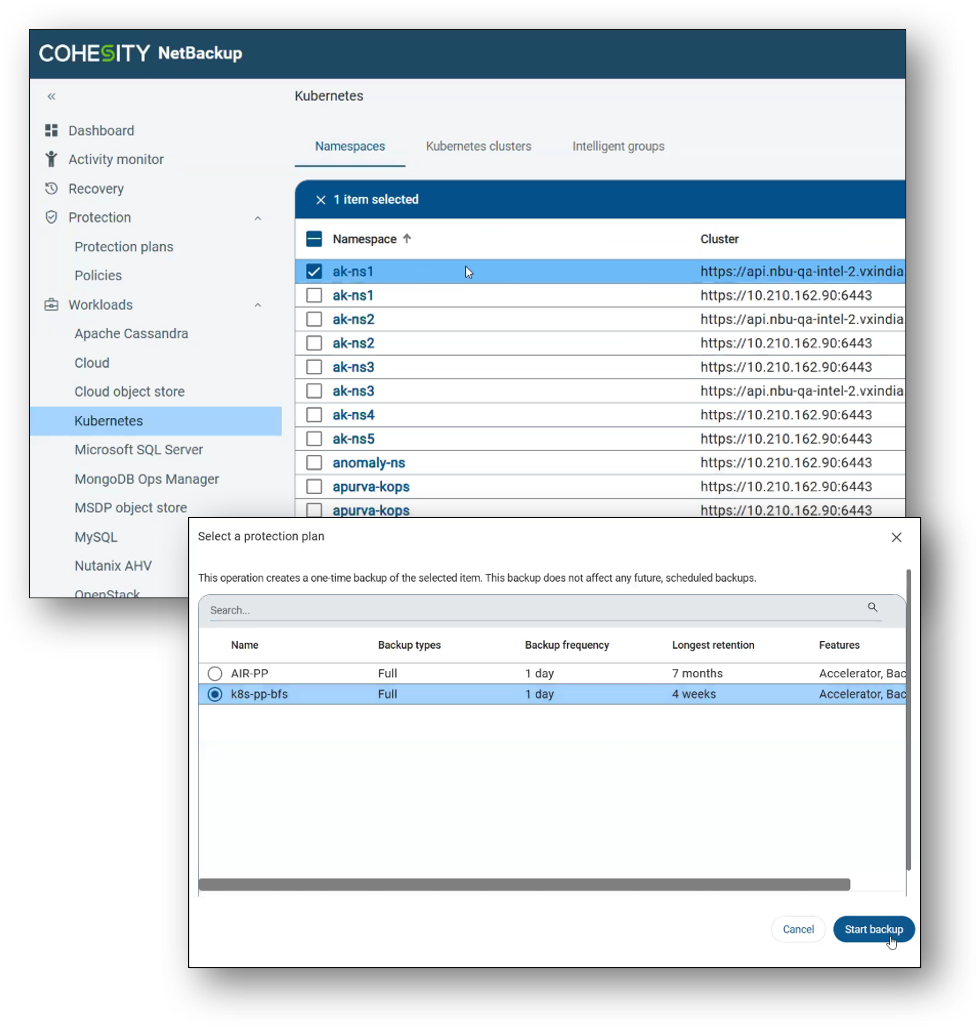Toggle the select-all checkbox in Namespace header
Viewport: 980px width, 1027px height.
point(314,239)
